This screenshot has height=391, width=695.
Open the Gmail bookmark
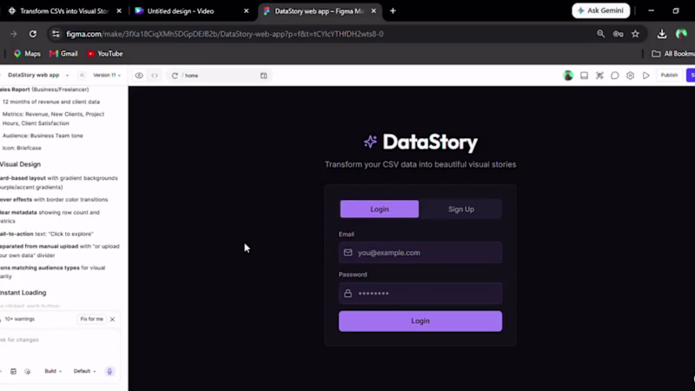[x=63, y=54]
